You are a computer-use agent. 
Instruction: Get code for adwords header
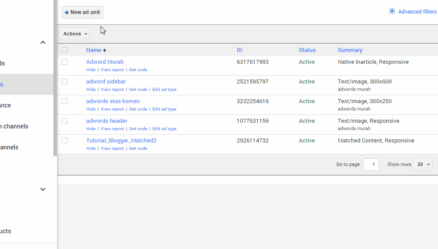tap(138, 129)
